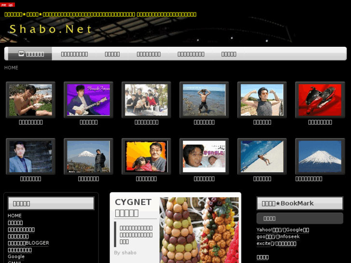Open thumbnail of man standing before Mt. Fuji
This screenshot has height=263, width=351.
click(x=88, y=156)
